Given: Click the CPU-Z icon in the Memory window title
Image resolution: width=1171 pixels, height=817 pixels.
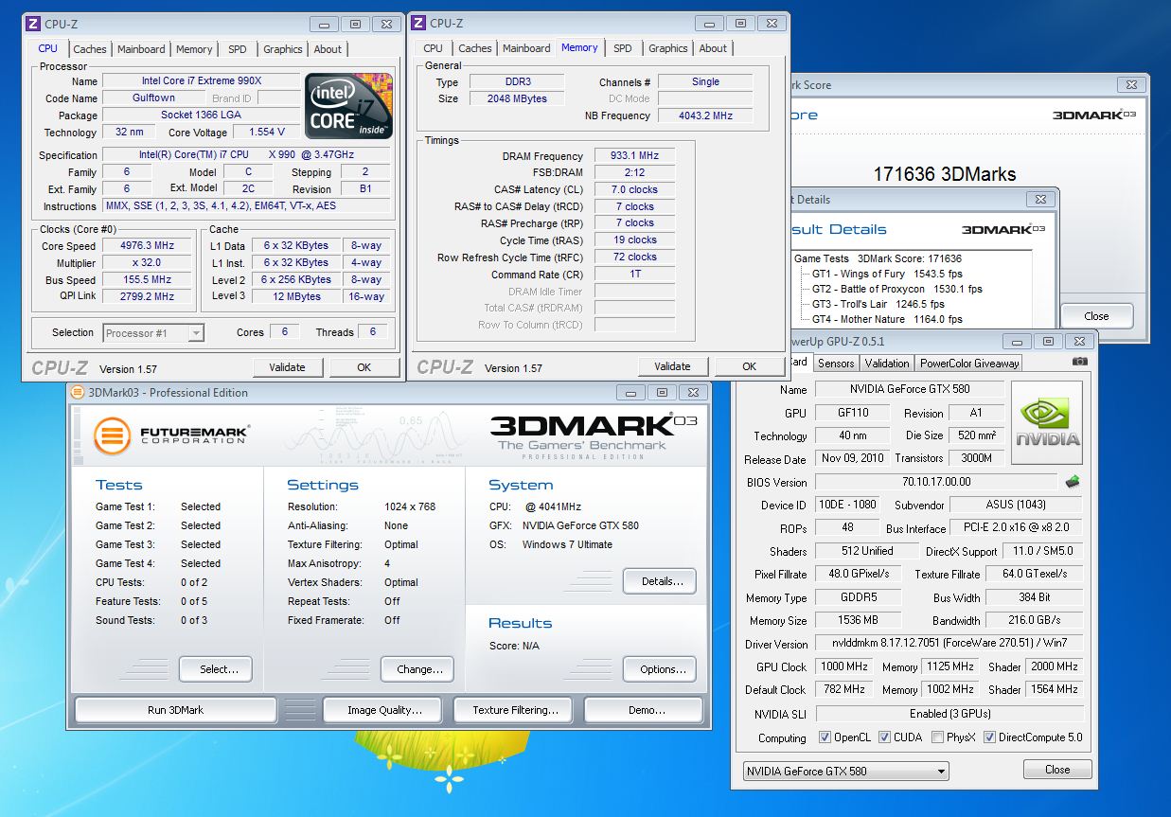Looking at the screenshot, I should [x=417, y=23].
